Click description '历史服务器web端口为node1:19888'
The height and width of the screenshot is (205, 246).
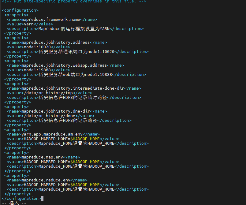pos(75,74)
